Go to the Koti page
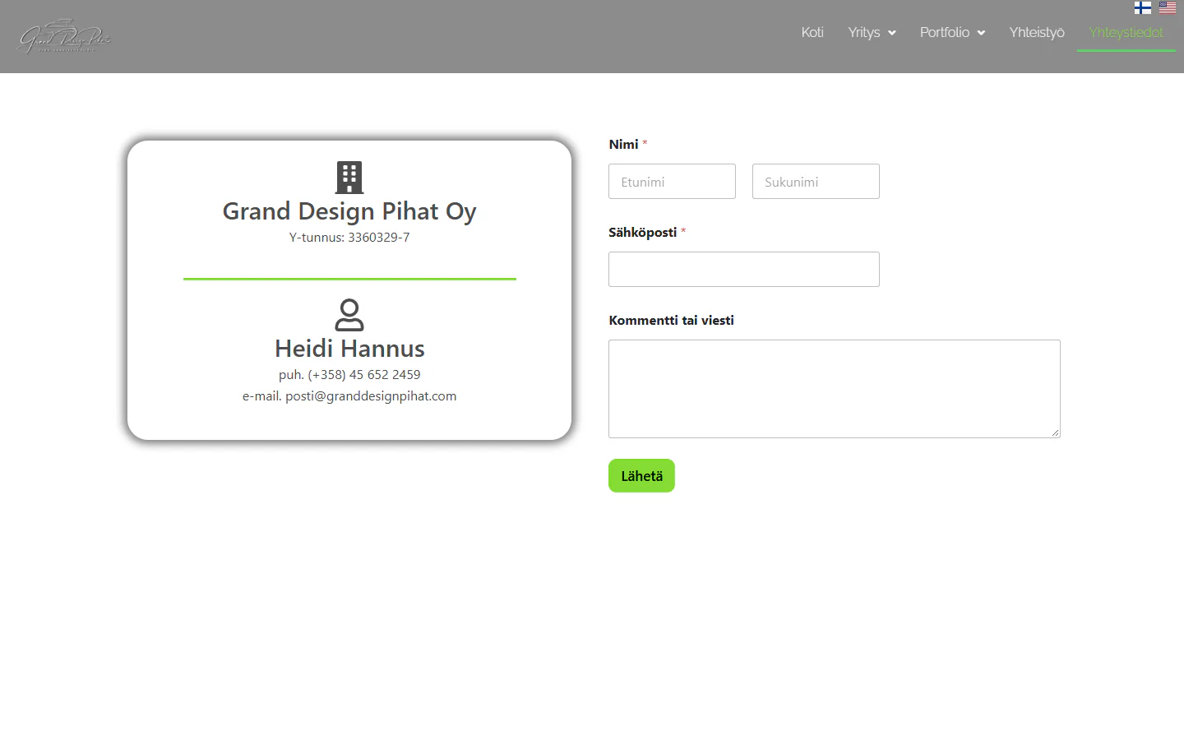 point(812,32)
